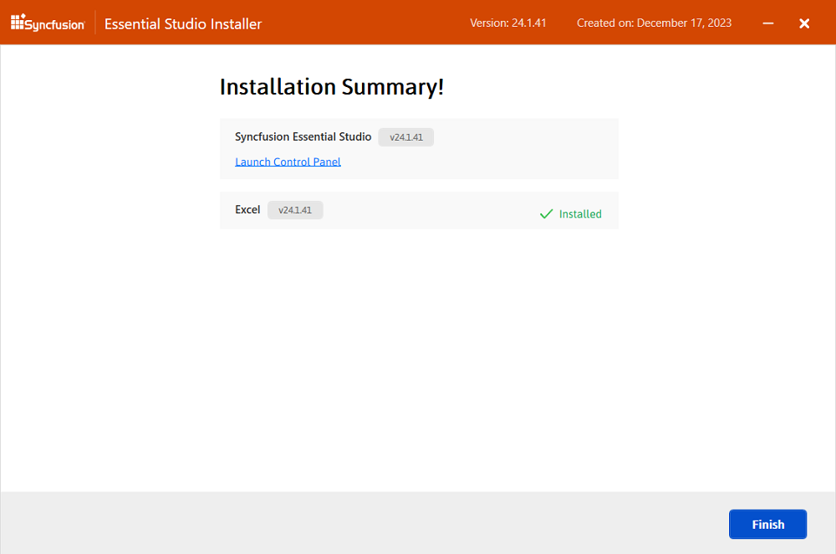
Task: Click the Excel product row
Action: click(x=418, y=211)
